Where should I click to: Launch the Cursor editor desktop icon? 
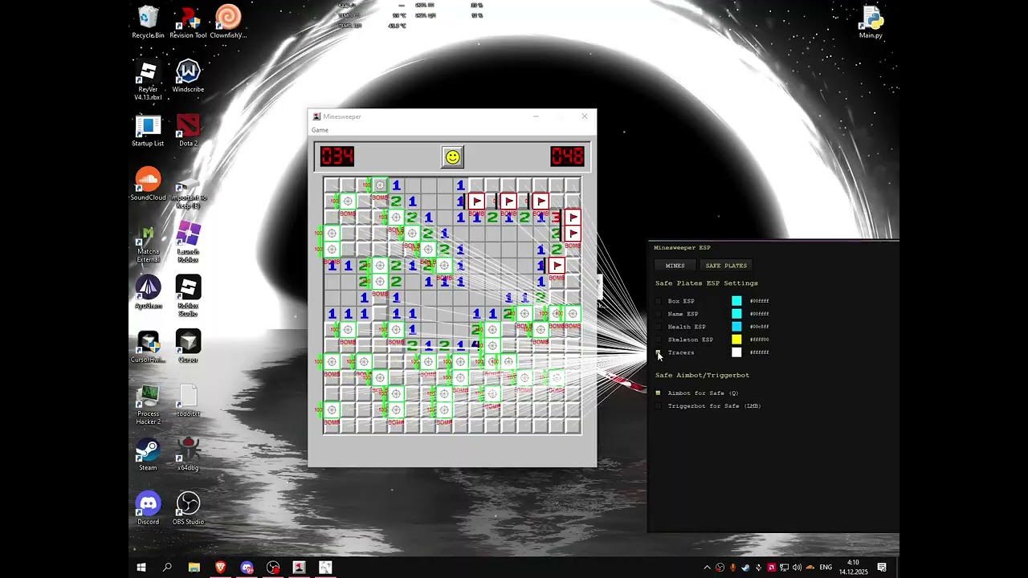(x=188, y=347)
